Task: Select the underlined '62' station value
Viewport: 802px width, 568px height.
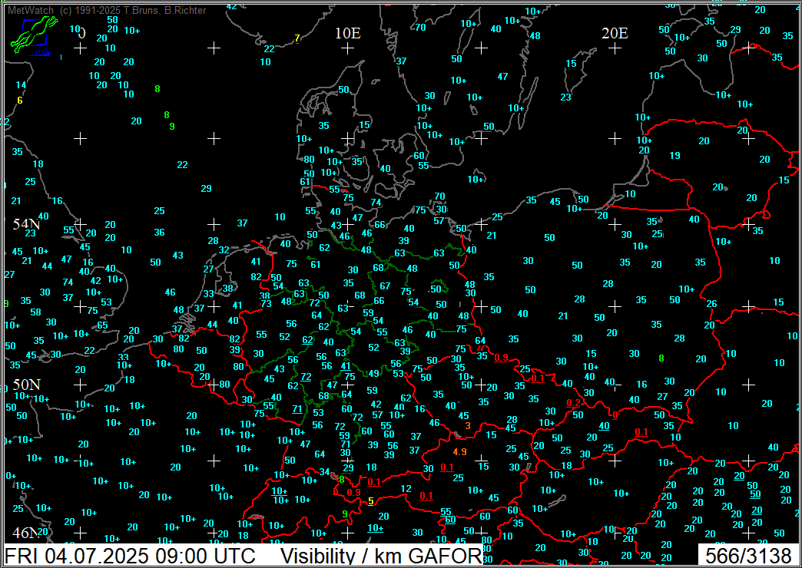Action: click(307, 340)
